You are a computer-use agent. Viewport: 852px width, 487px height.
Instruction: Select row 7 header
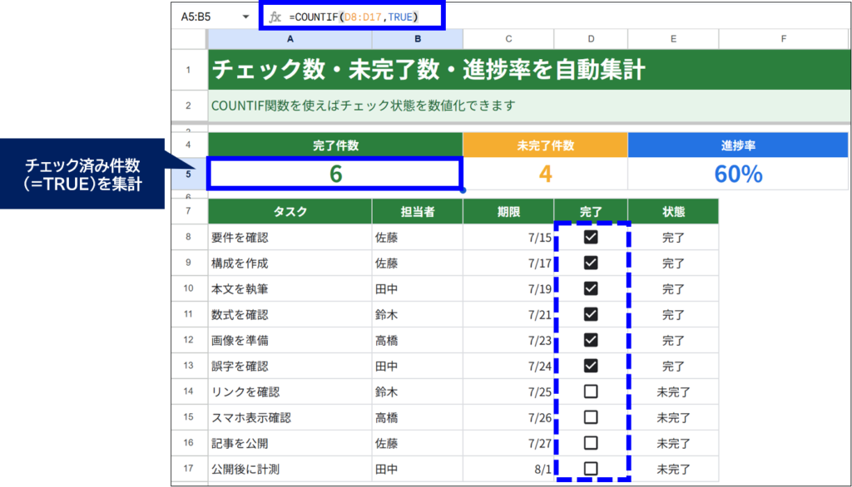[189, 211]
